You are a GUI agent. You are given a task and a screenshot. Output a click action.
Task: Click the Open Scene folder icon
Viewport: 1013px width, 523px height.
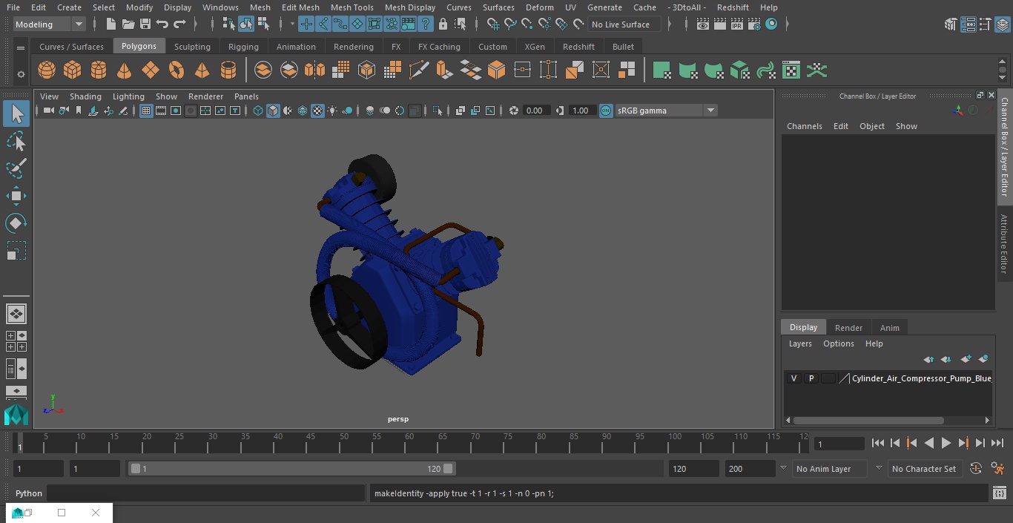point(128,24)
